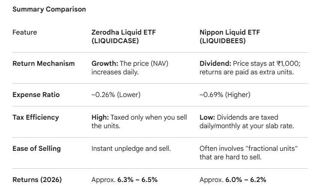Click the Approx. 6.0% – 6.2% returns value
This screenshot has height=191, width=324.
(233, 180)
